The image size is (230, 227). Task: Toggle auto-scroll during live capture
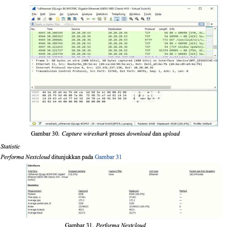[117, 19]
